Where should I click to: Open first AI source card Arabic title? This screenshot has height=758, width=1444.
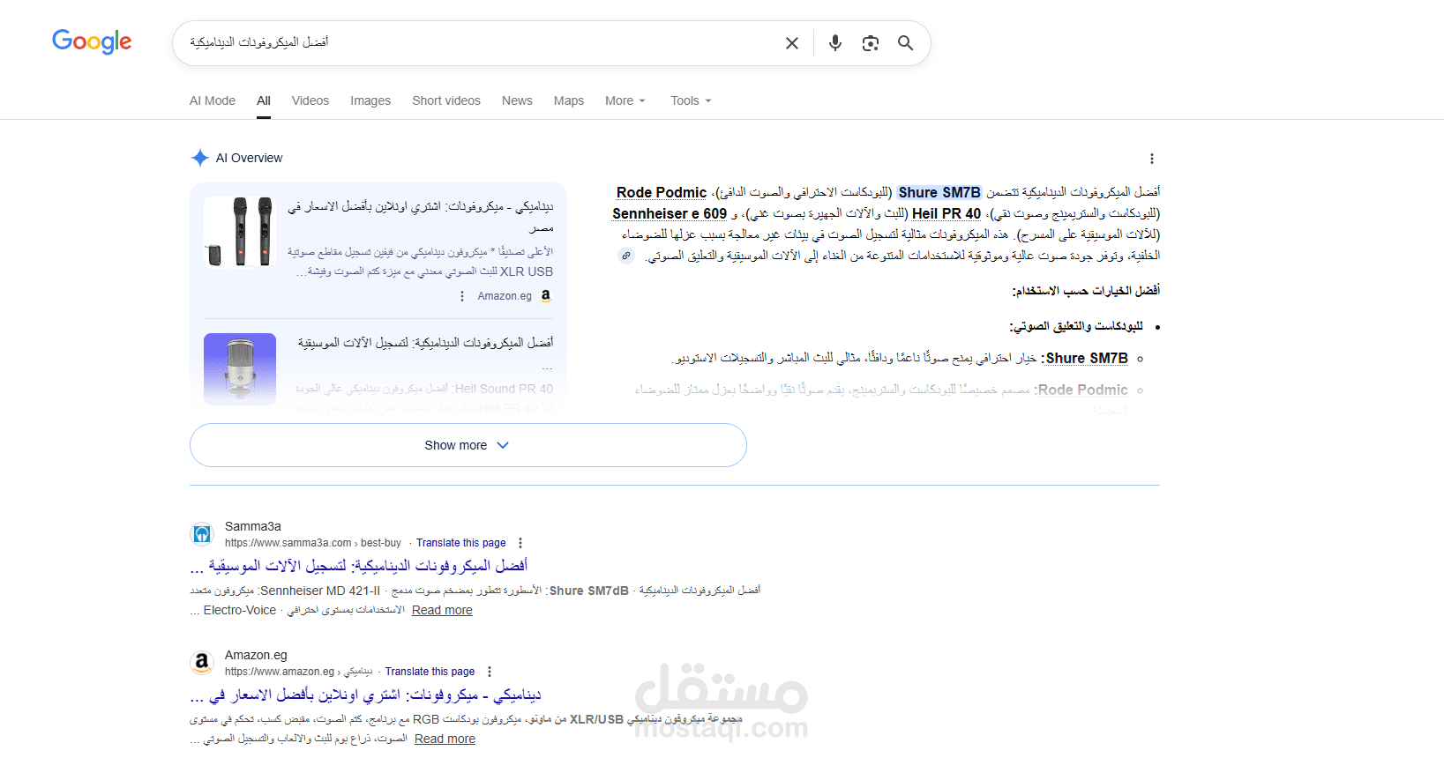[x=421, y=216]
